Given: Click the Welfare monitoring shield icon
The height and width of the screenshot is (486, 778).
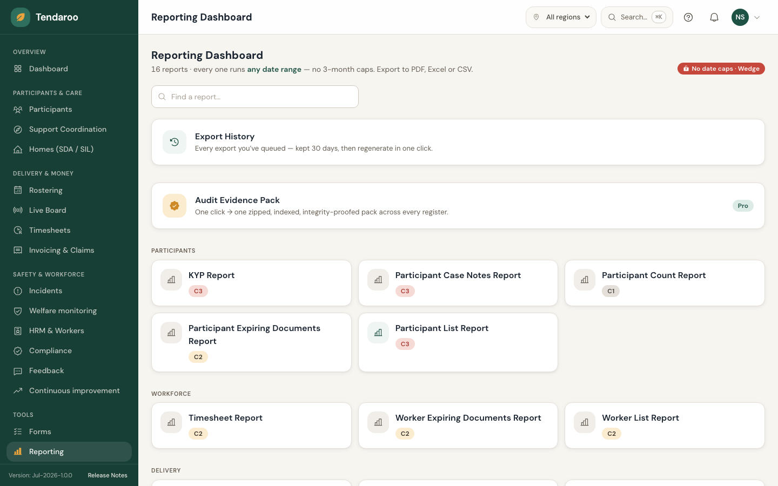Looking at the screenshot, I should [18, 311].
